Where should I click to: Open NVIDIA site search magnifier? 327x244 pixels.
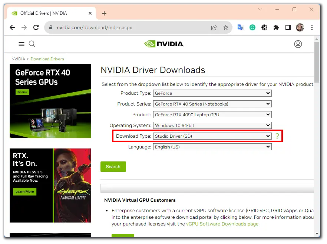pos(32,44)
